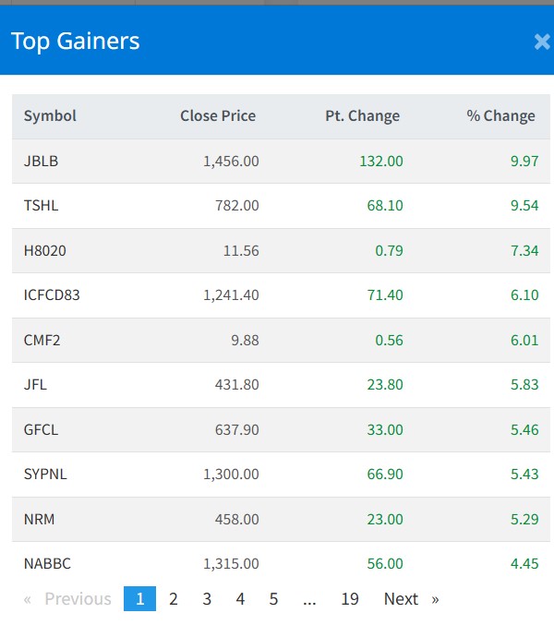Click the pagination ellipsis

(309, 599)
